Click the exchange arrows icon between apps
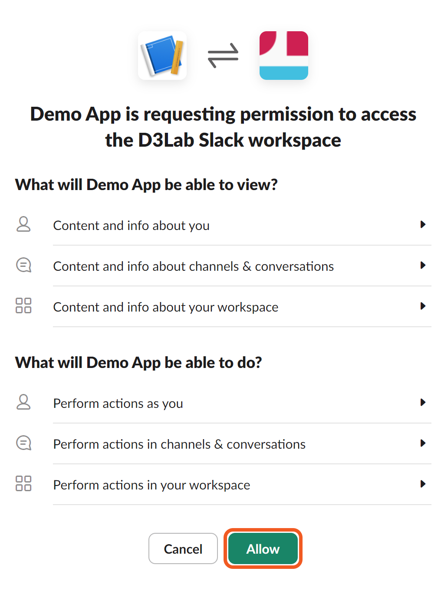Image resolution: width=441 pixels, height=591 pixels. tap(223, 56)
